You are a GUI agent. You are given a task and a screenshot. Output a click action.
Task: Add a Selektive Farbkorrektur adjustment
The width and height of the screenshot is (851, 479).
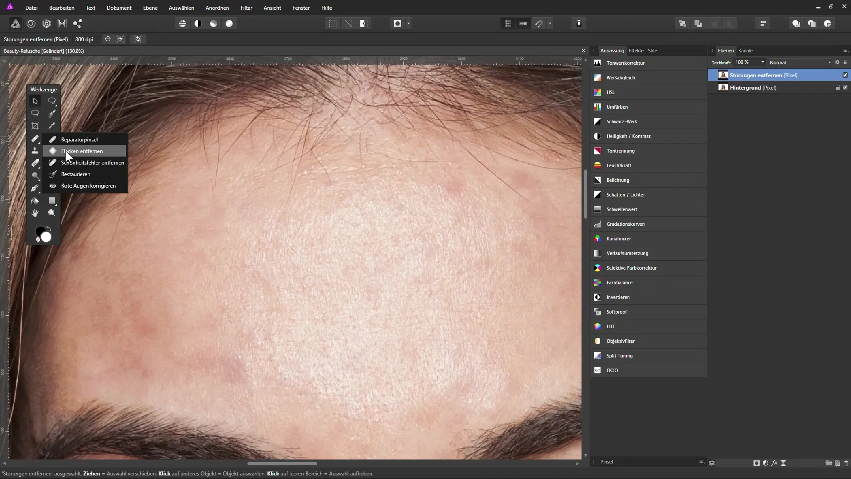(648, 268)
